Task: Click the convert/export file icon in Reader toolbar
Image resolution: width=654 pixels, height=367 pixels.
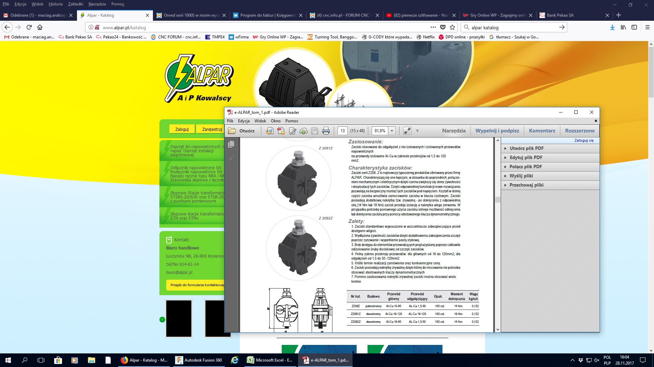Action: 269,131
